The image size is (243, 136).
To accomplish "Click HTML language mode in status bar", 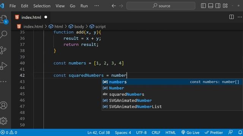I will [170, 133].
